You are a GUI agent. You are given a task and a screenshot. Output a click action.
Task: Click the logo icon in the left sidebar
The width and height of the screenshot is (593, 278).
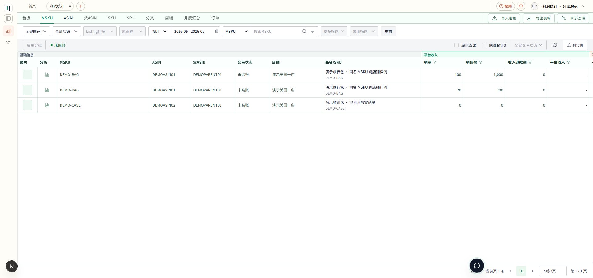tap(8, 8)
